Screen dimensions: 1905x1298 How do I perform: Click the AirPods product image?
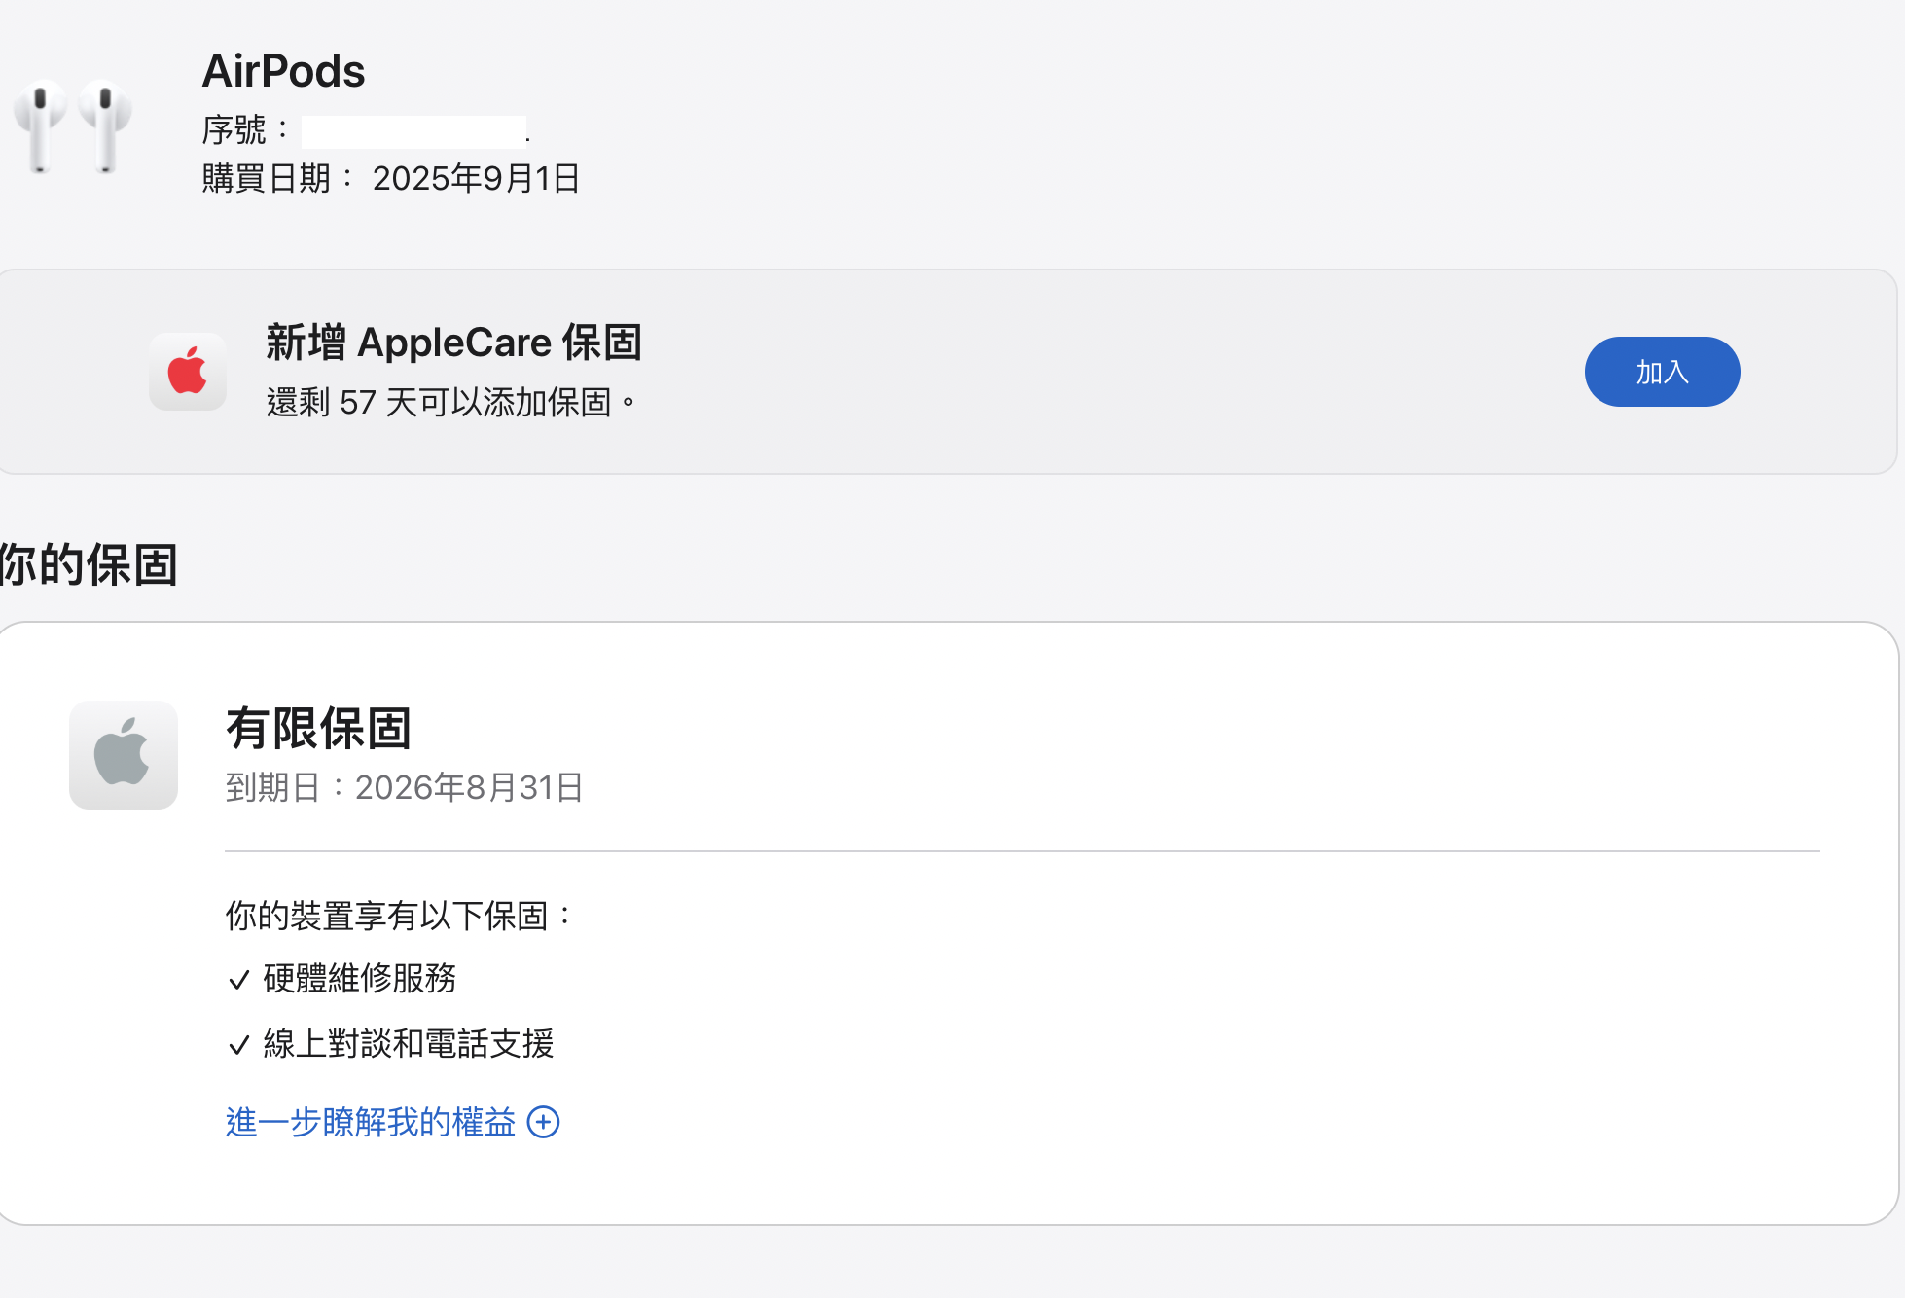pyautogui.click(x=73, y=126)
